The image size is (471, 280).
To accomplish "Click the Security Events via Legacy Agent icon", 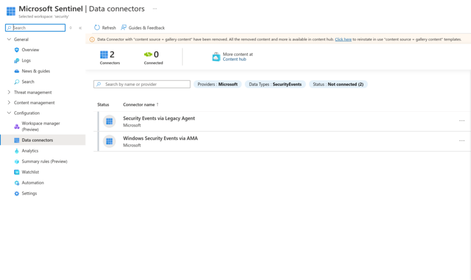I will (110, 121).
